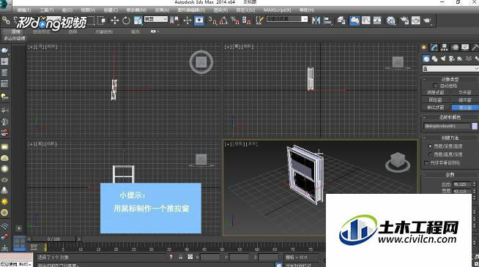Select Cameras category icon in Create panel
The width and height of the screenshot is (479, 267).
pyautogui.click(x=451, y=59)
